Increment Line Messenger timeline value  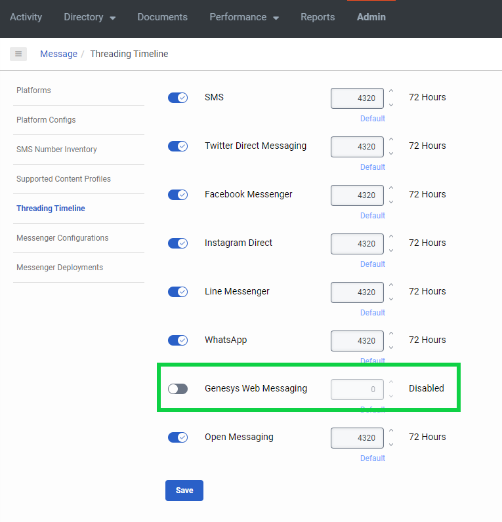point(391,286)
